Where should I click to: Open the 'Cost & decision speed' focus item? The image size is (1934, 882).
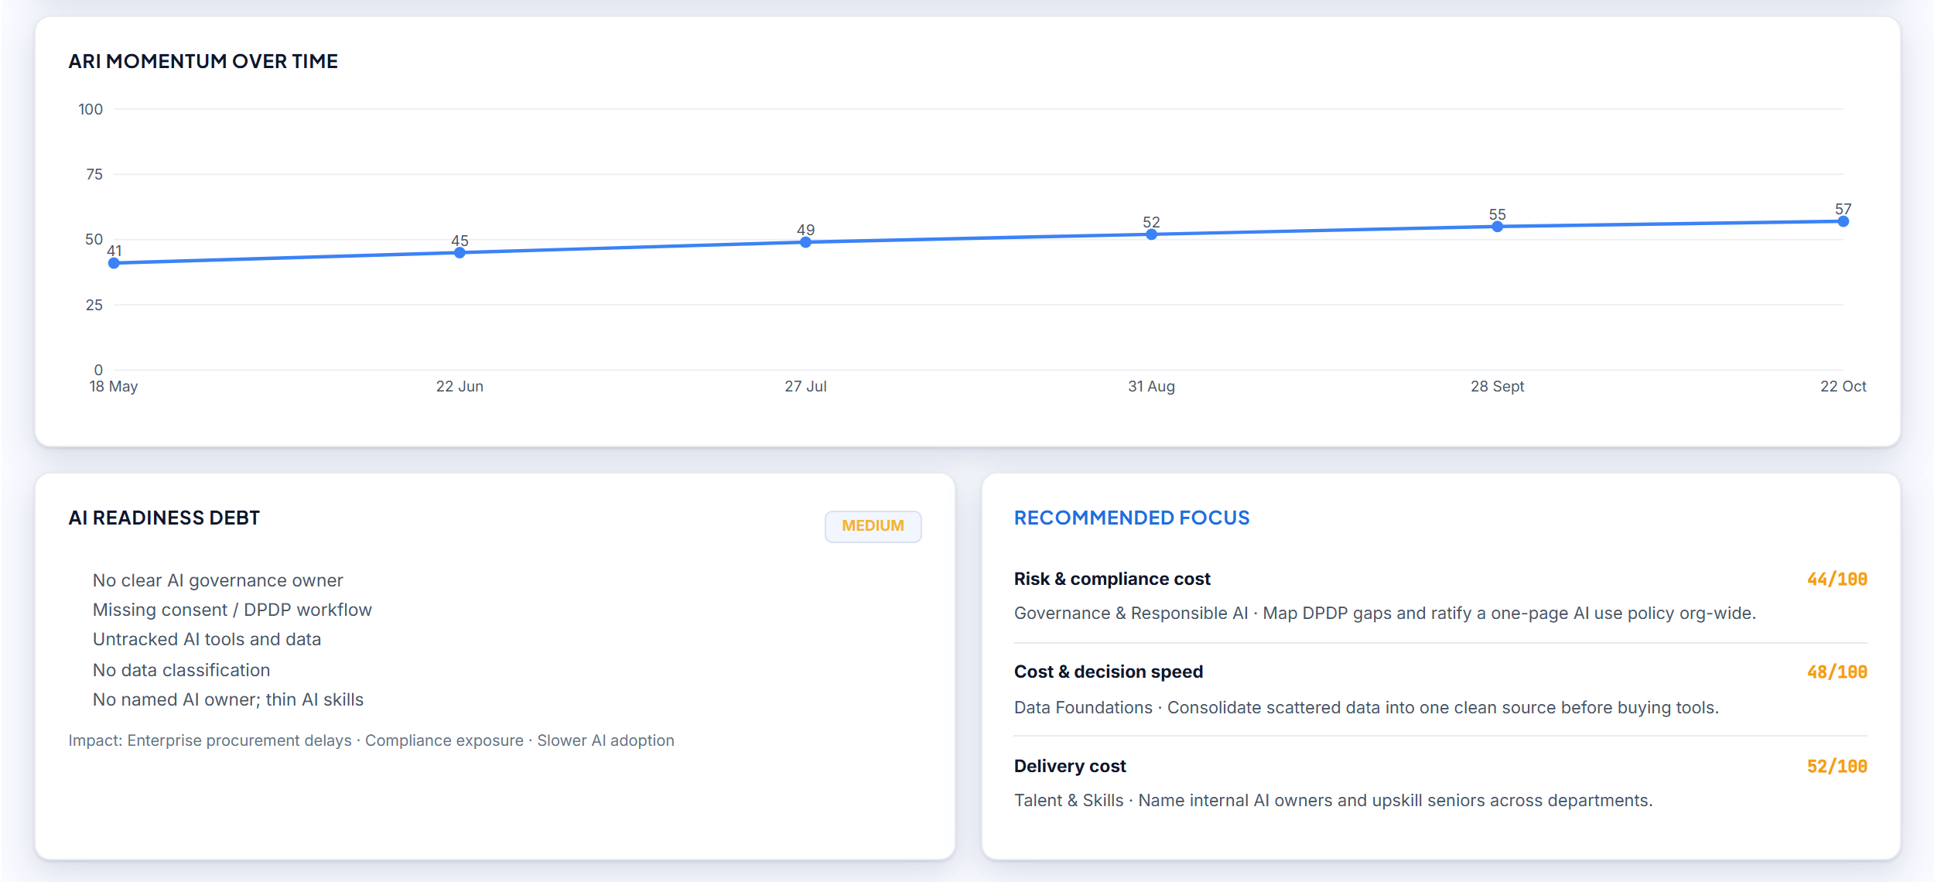[1108, 672]
